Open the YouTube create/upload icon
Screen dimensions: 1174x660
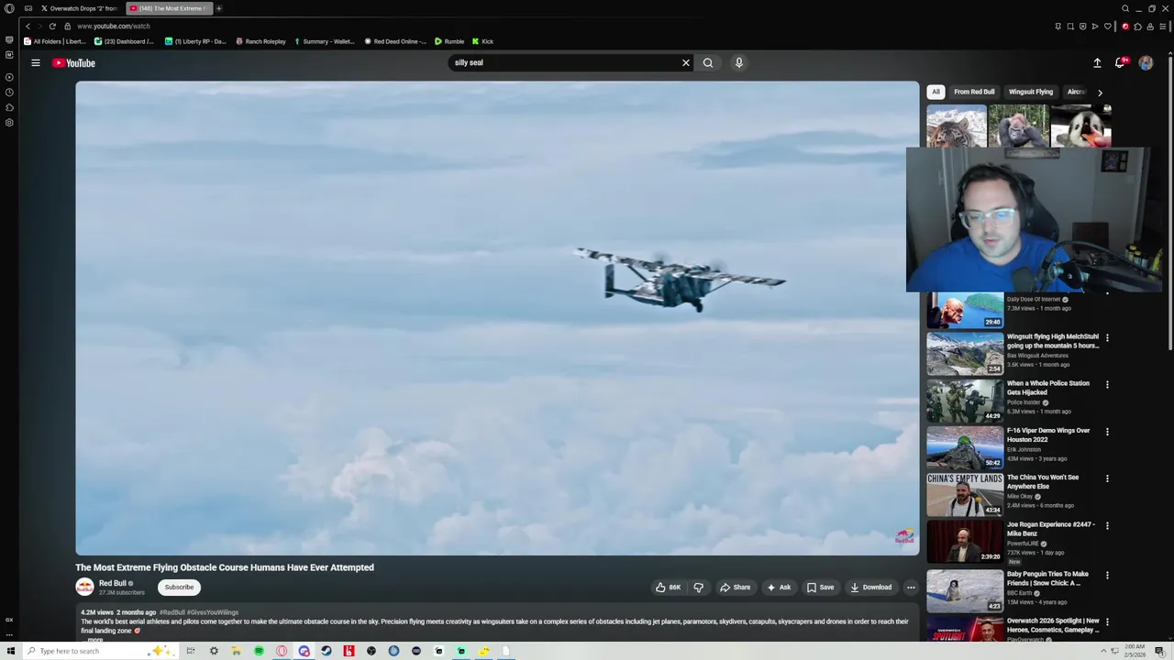pyautogui.click(x=1097, y=63)
